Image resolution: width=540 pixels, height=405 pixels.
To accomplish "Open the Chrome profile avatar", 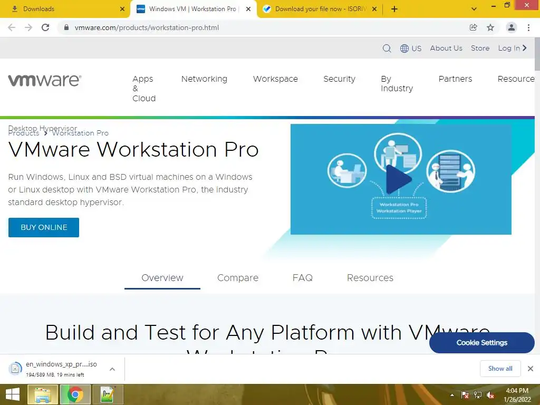I will (x=512, y=27).
